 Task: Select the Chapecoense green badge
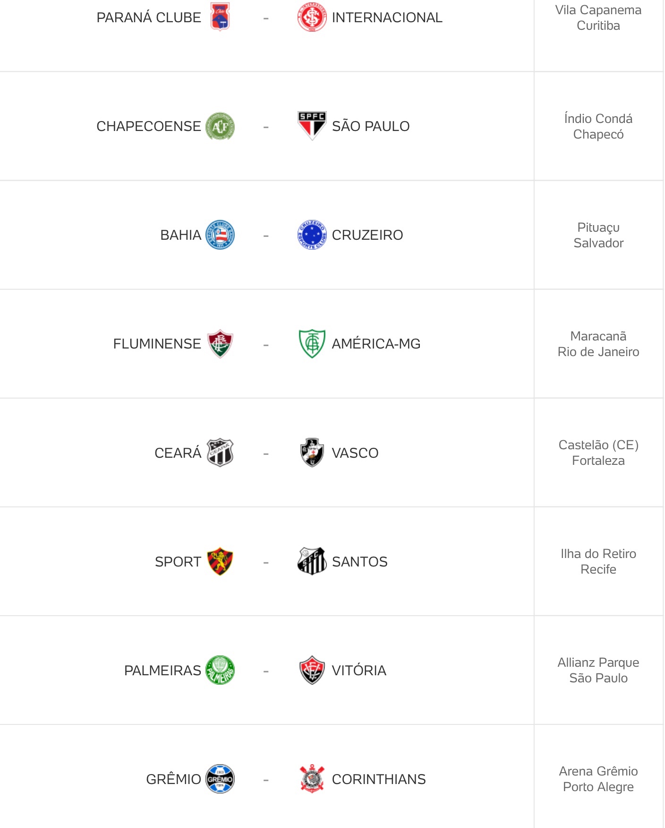220,126
